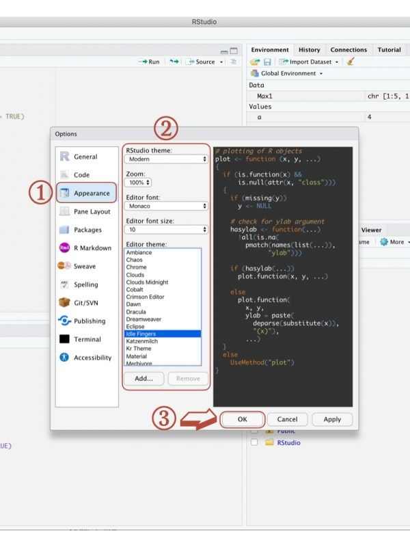
Task: Open R Markdown preferences
Action: point(92,248)
